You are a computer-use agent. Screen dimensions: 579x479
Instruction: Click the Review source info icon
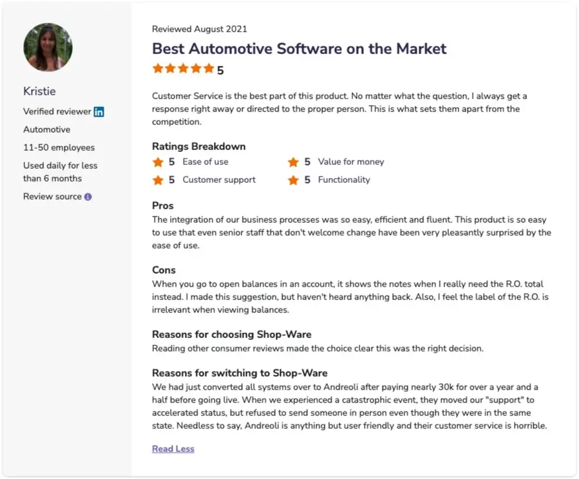tap(88, 197)
